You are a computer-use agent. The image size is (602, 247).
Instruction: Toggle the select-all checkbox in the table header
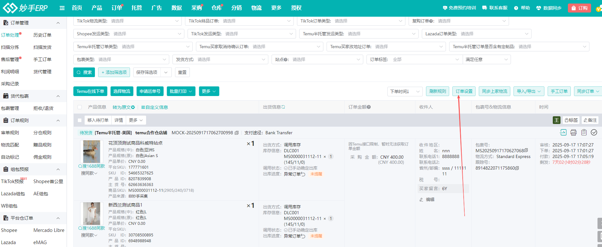(x=80, y=107)
